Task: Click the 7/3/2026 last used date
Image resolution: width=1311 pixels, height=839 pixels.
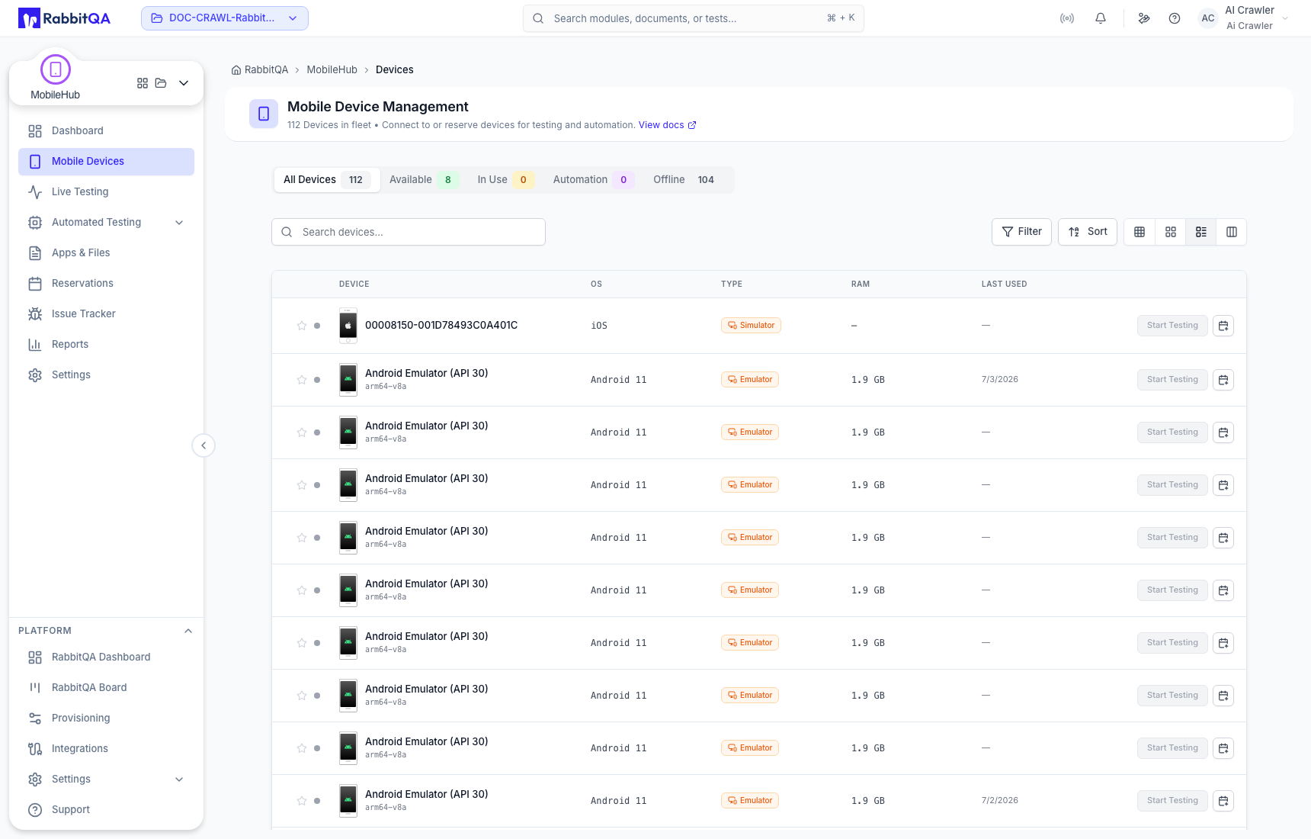Action: [x=999, y=379]
